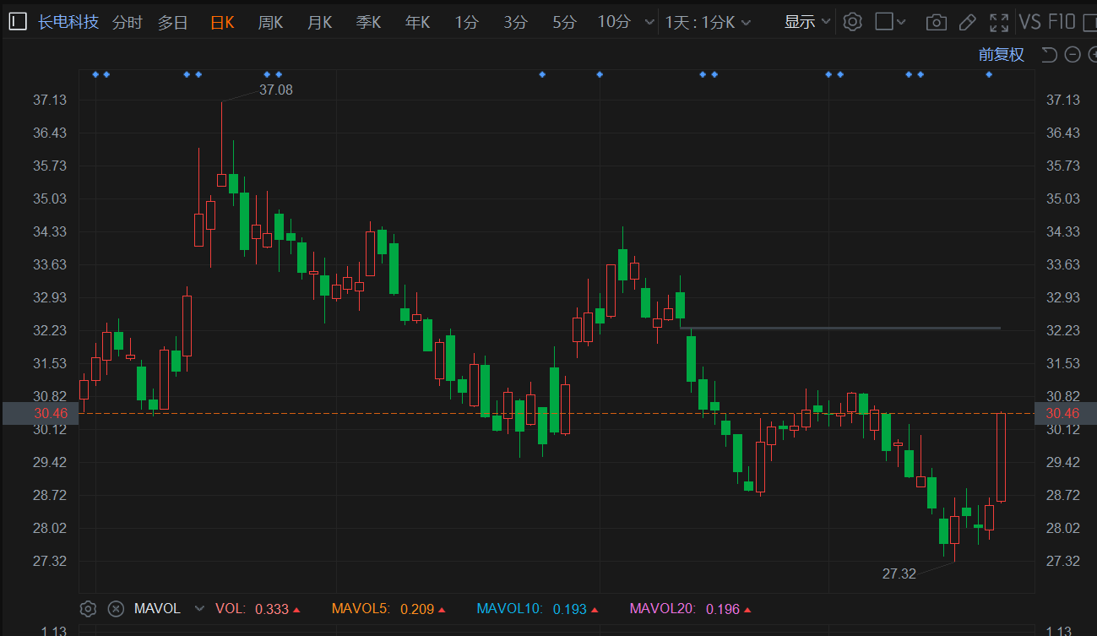
Task: Select the pencil drawing tool
Action: point(968,22)
